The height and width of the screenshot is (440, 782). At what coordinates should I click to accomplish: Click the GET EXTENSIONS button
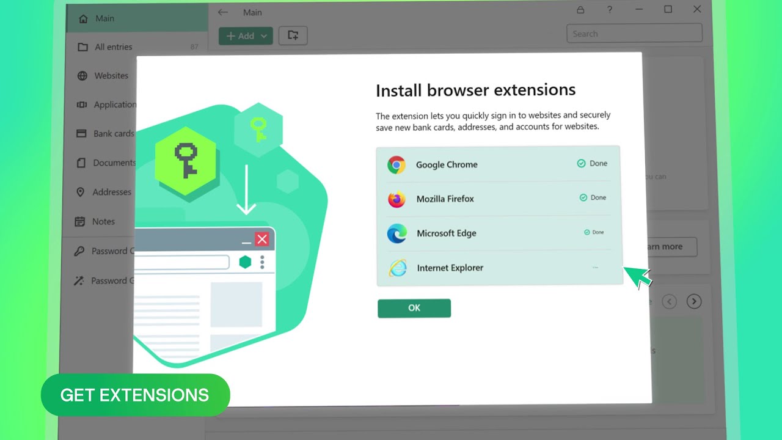click(135, 395)
